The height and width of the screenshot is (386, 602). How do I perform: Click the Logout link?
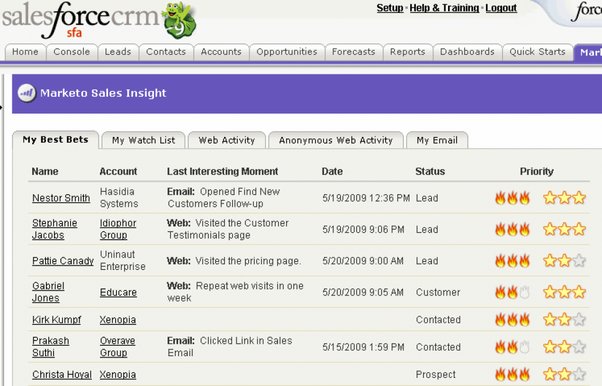pos(501,8)
